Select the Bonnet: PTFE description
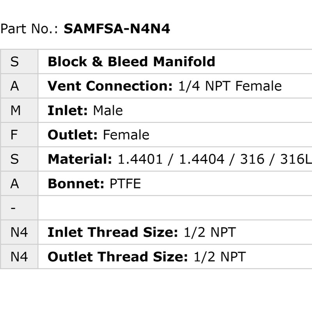 94,184
